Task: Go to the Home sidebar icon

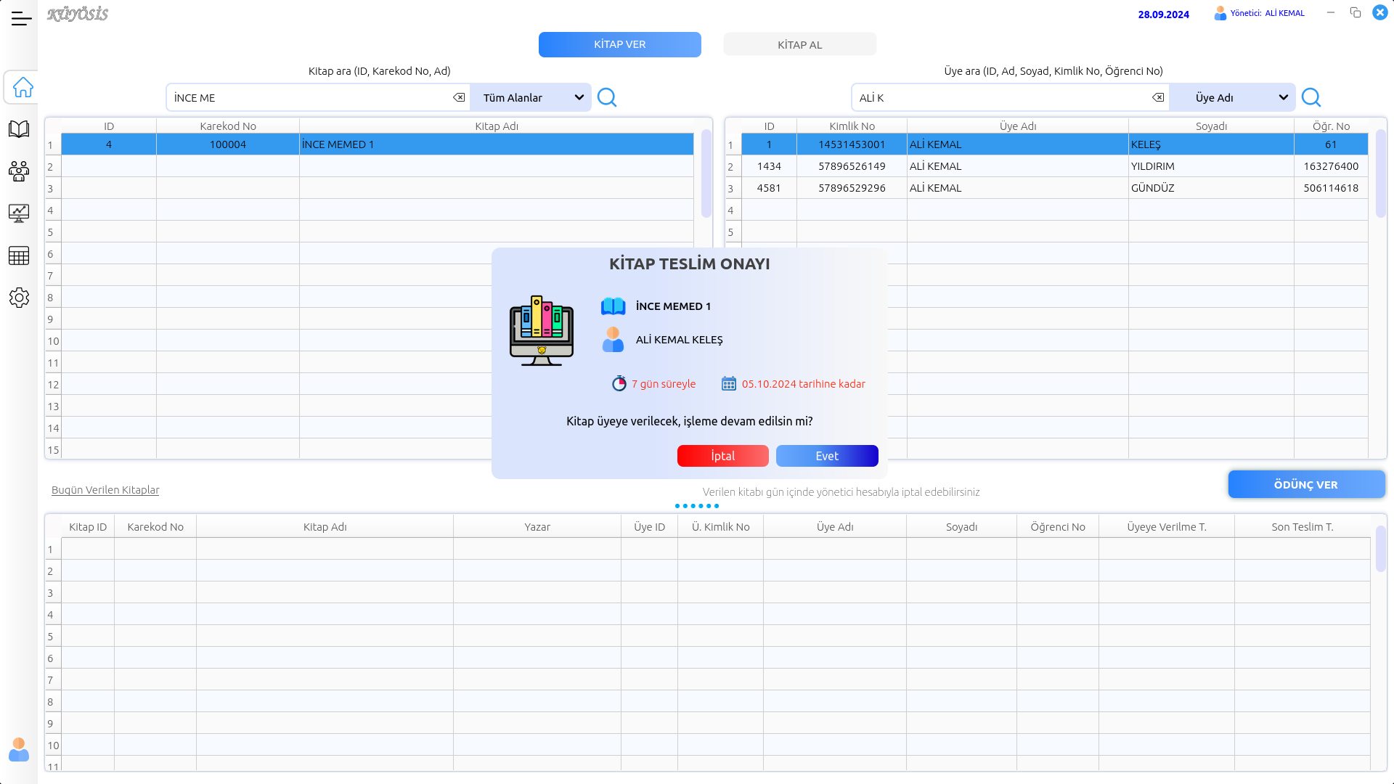Action: tap(23, 88)
